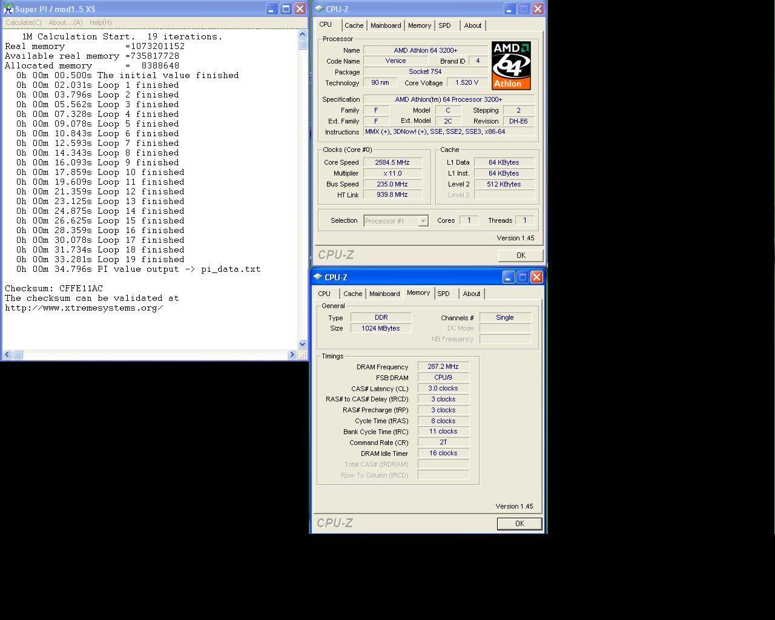Open the Help(H) menu in Super PI

pos(101,22)
